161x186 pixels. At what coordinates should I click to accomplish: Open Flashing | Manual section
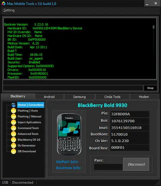(30, 116)
